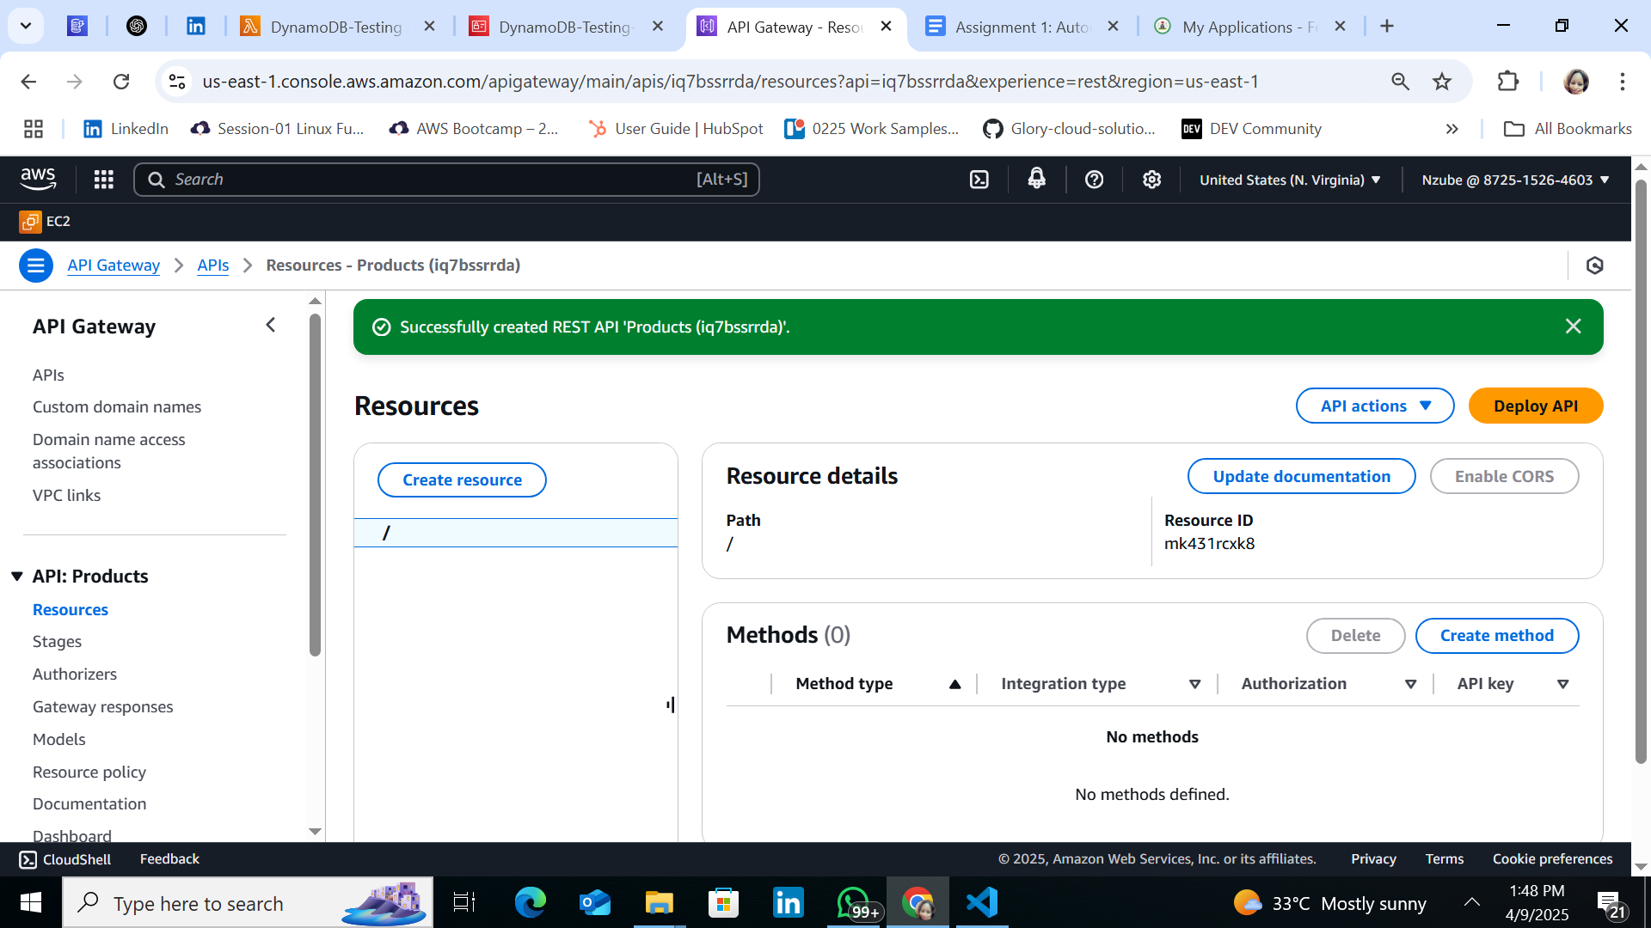Open the tab search dropdown arrow
The height and width of the screenshot is (928, 1651).
point(26,26)
